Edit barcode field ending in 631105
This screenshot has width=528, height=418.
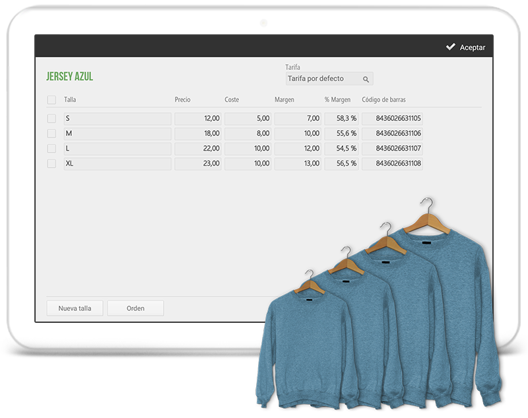[x=392, y=119]
